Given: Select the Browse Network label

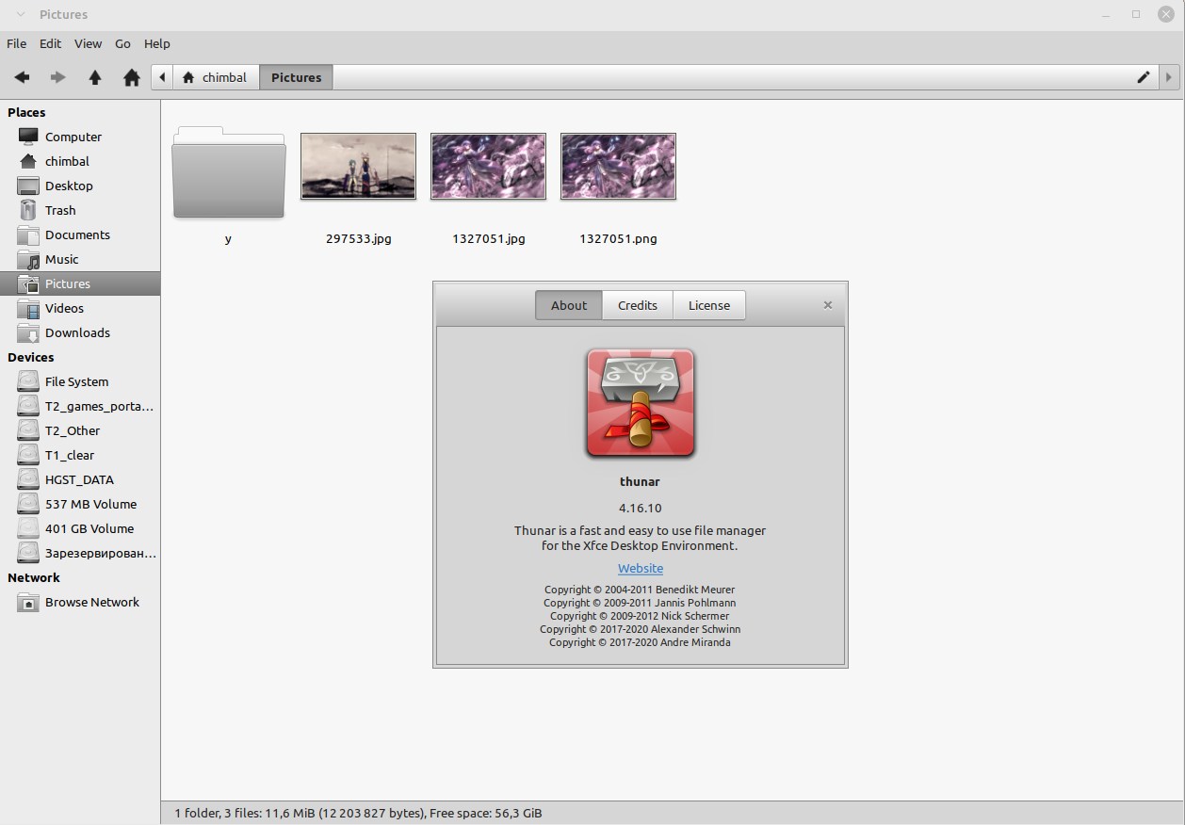Looking at the screenshot, I should pyautogui.click(x=92, y=602).
